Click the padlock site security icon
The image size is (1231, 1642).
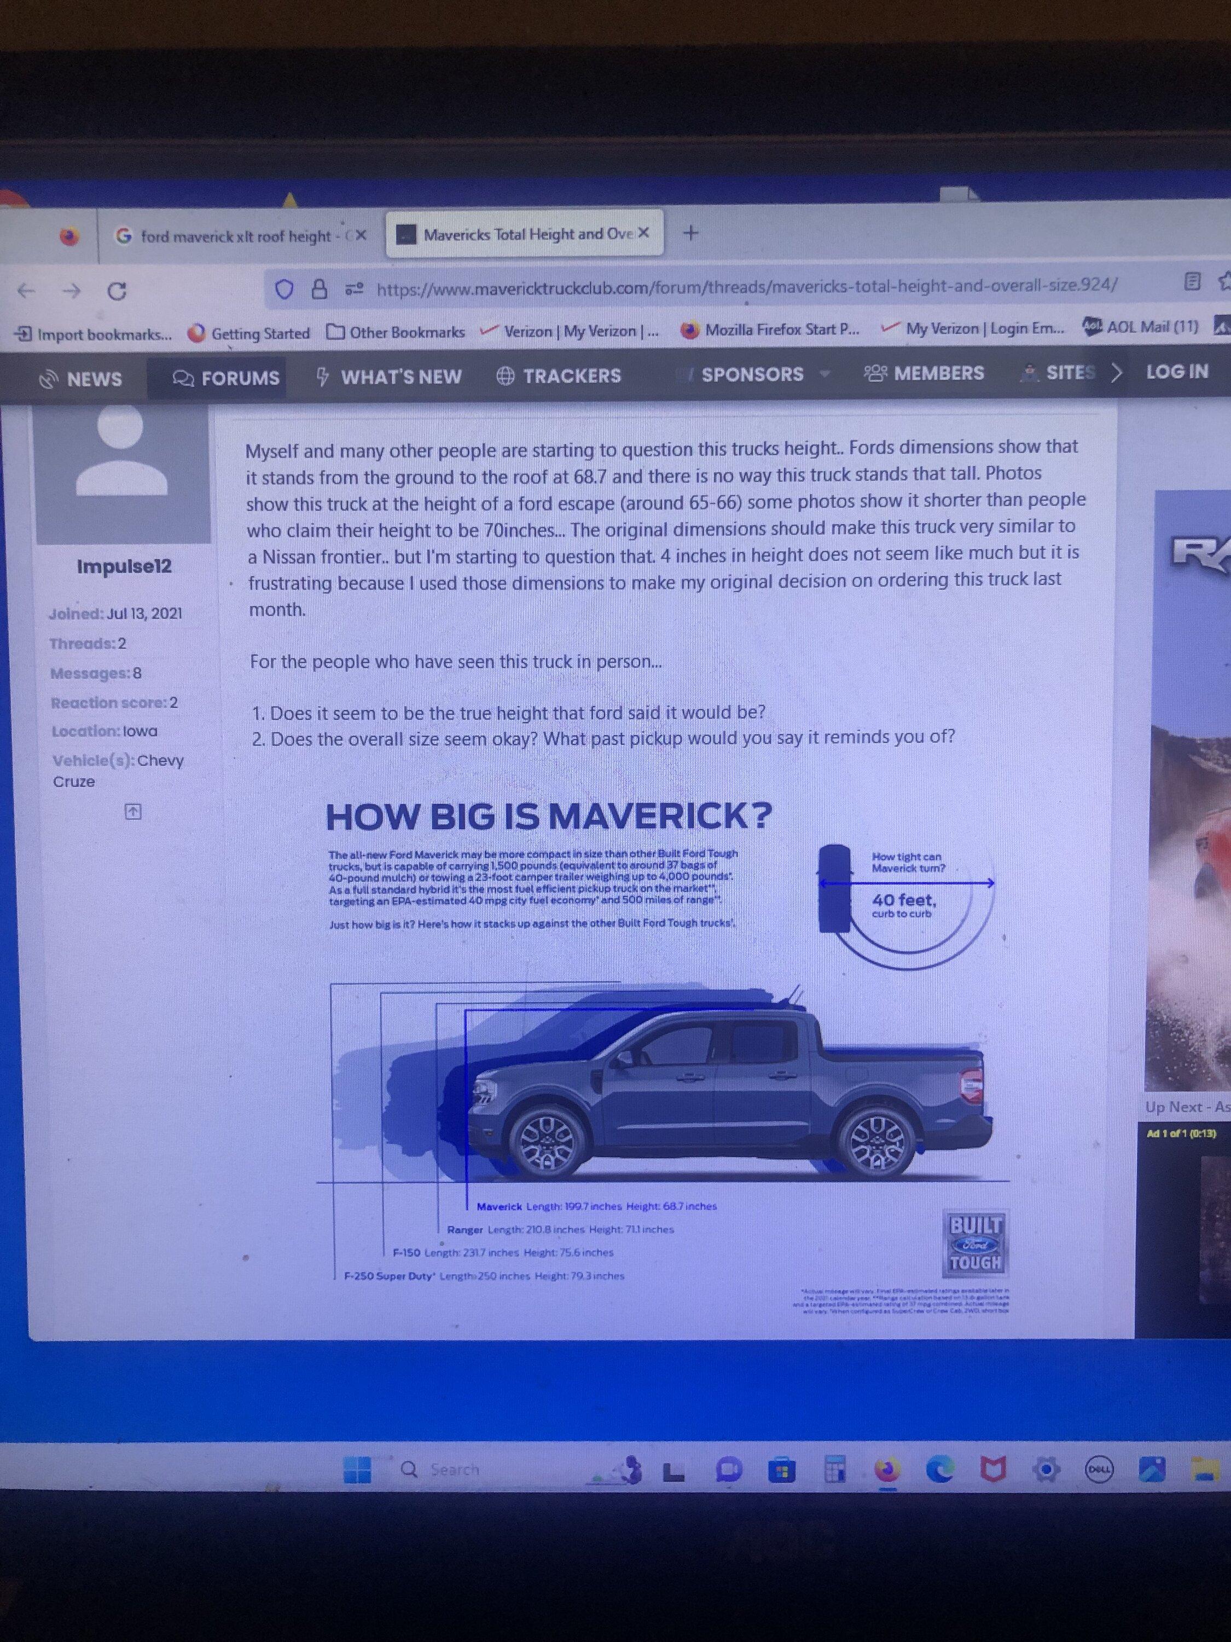319,289
